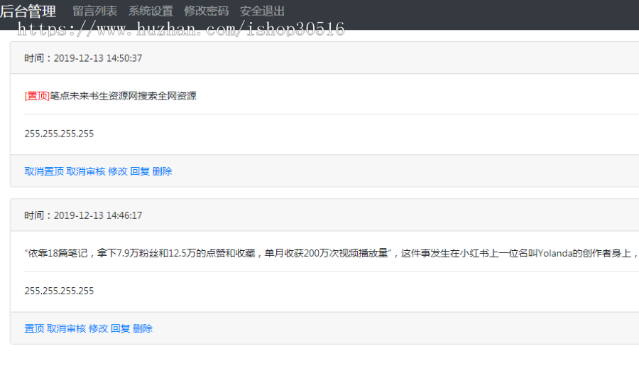Click 置顶 on the 14:46:17 message

click(x=34, y=328)
